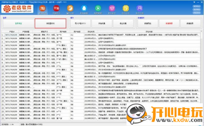Click product id 587117626209 in row 12
The image size is (204, 126).
tap(12, 73)
